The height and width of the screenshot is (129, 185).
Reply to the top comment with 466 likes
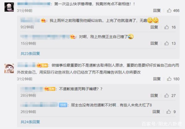click(x=157, y=10)
